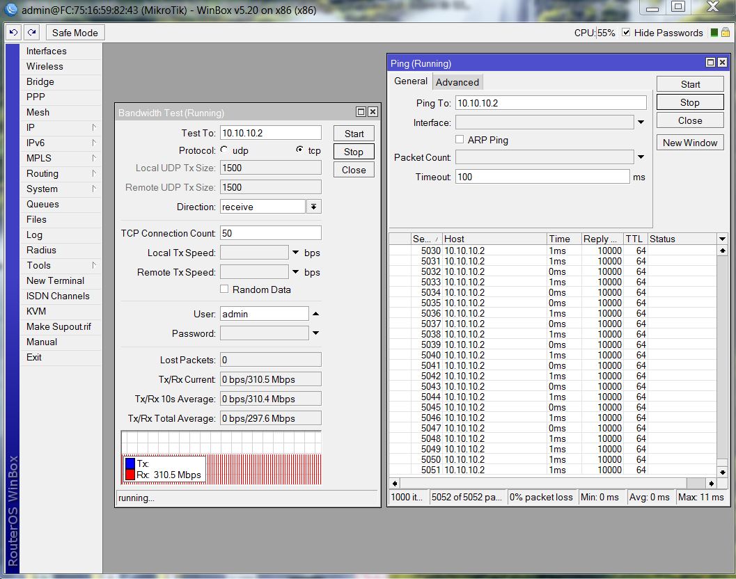
Task: Click Stop in Bandwidth Test window
Action: click(354, 152)
